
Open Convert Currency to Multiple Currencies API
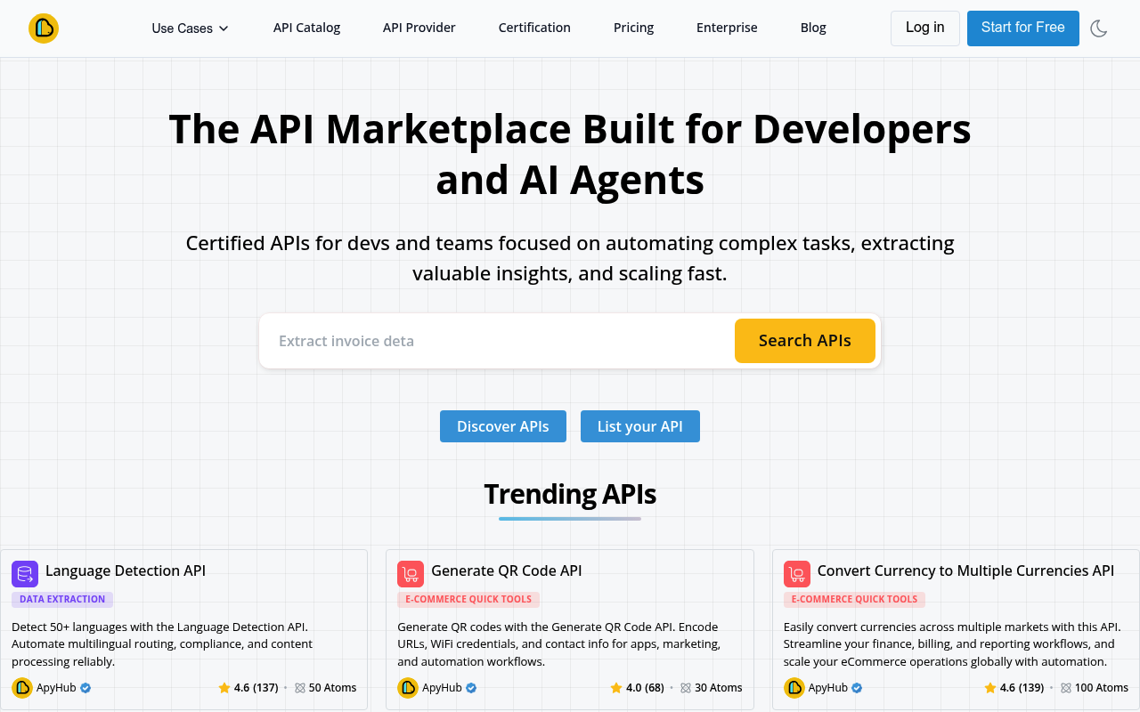coord(965,570)
